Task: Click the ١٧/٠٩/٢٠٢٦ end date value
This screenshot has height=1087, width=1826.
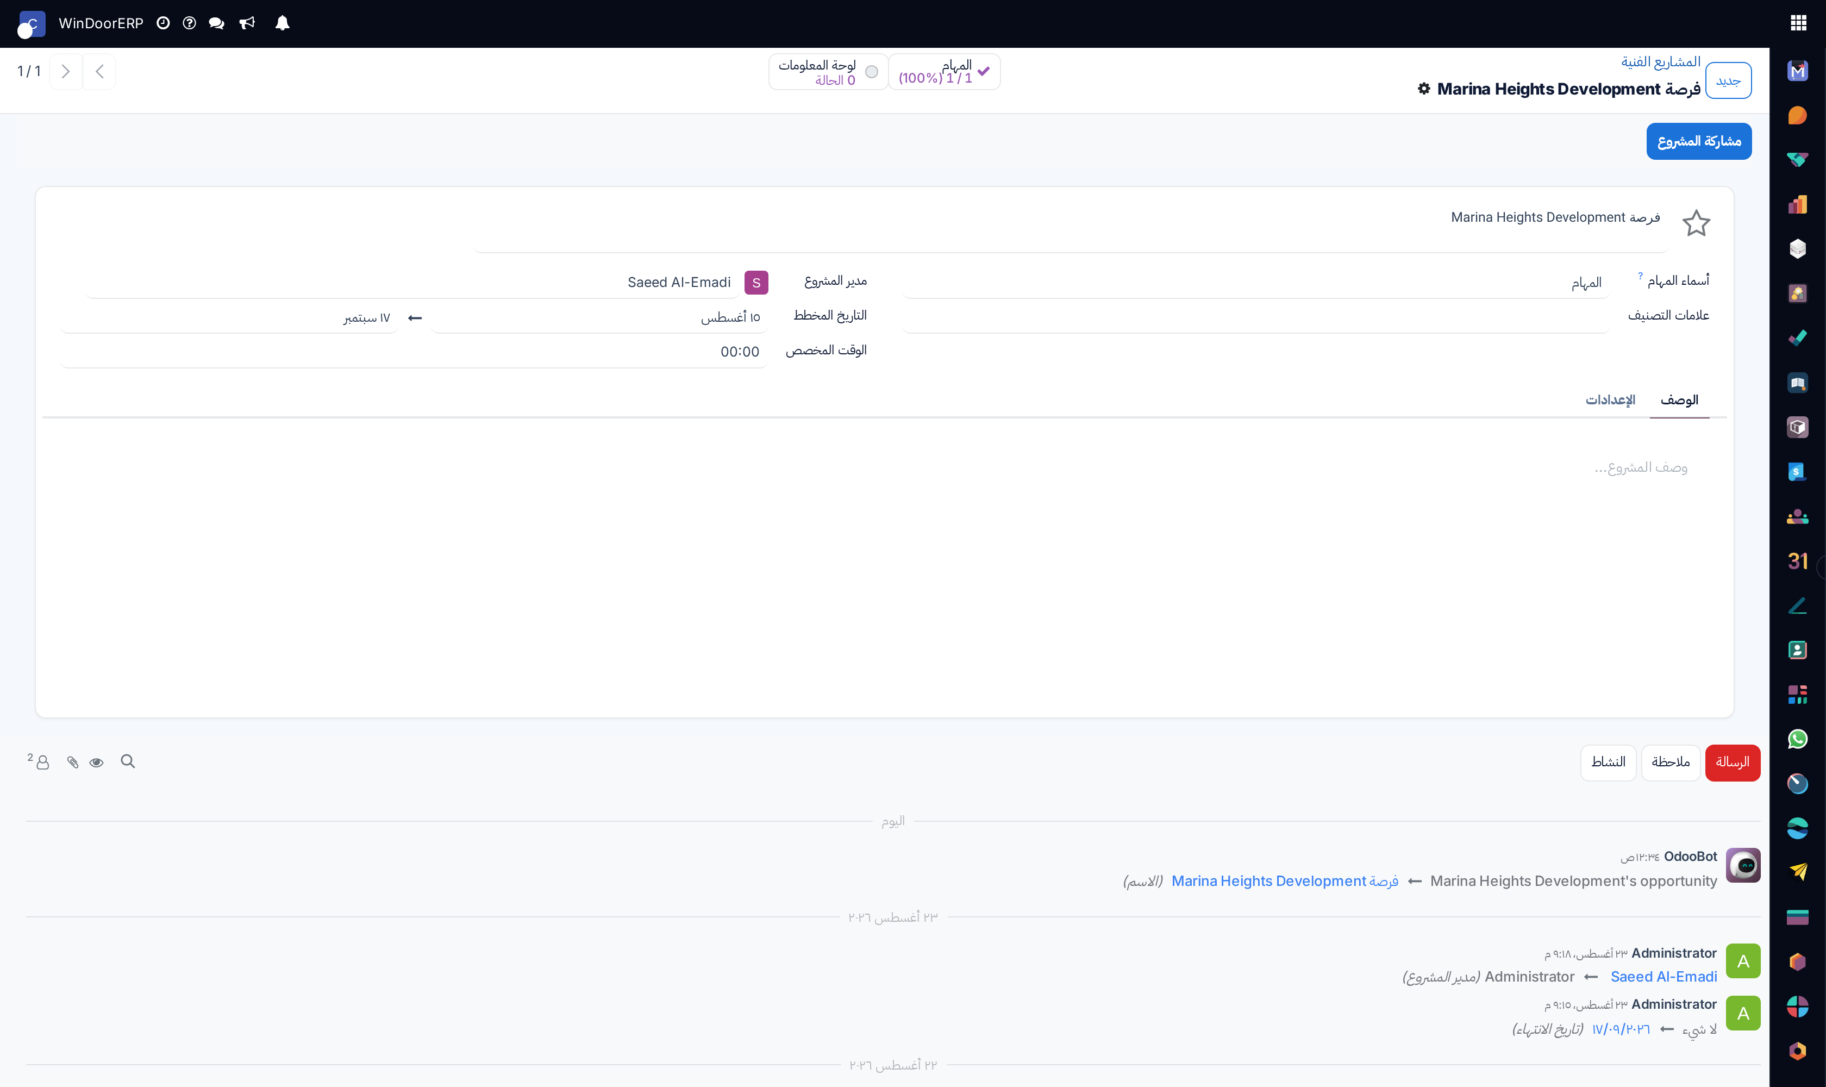Action: pos(1621,1029)
